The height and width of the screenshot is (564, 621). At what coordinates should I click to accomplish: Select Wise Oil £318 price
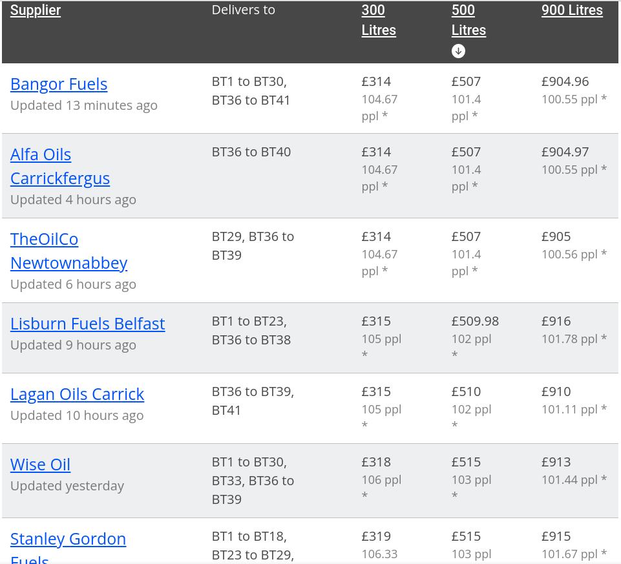(376, 462)
